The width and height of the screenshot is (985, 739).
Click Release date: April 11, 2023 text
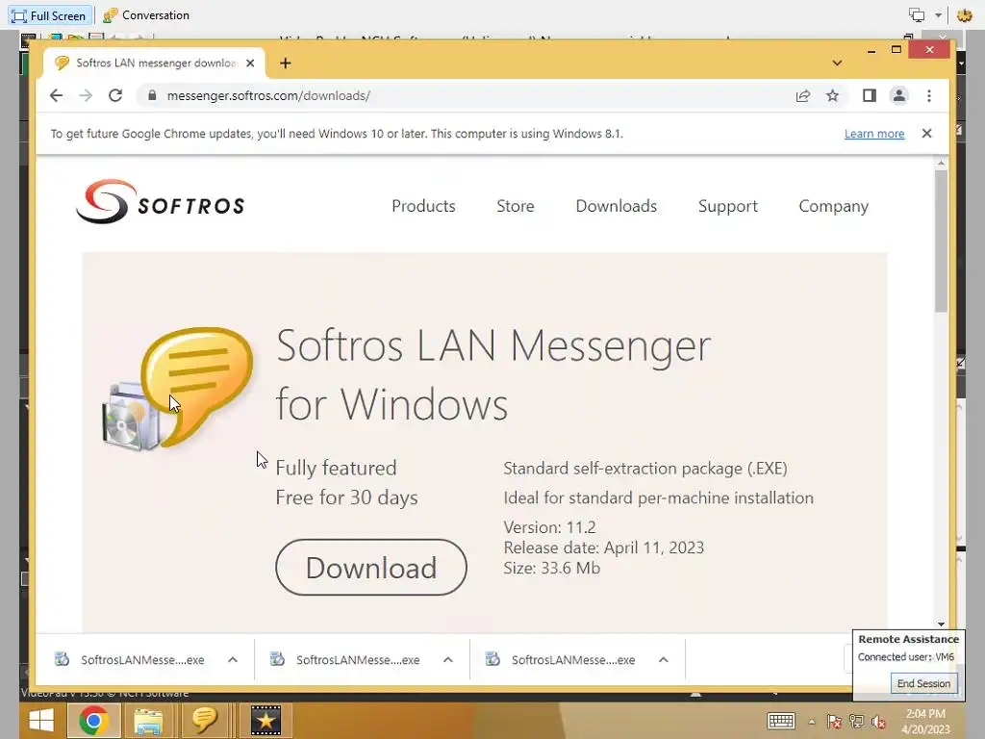tap(603, 548)
